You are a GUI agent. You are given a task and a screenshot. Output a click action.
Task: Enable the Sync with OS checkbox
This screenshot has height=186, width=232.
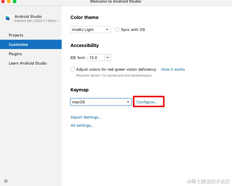pos(117,29)
